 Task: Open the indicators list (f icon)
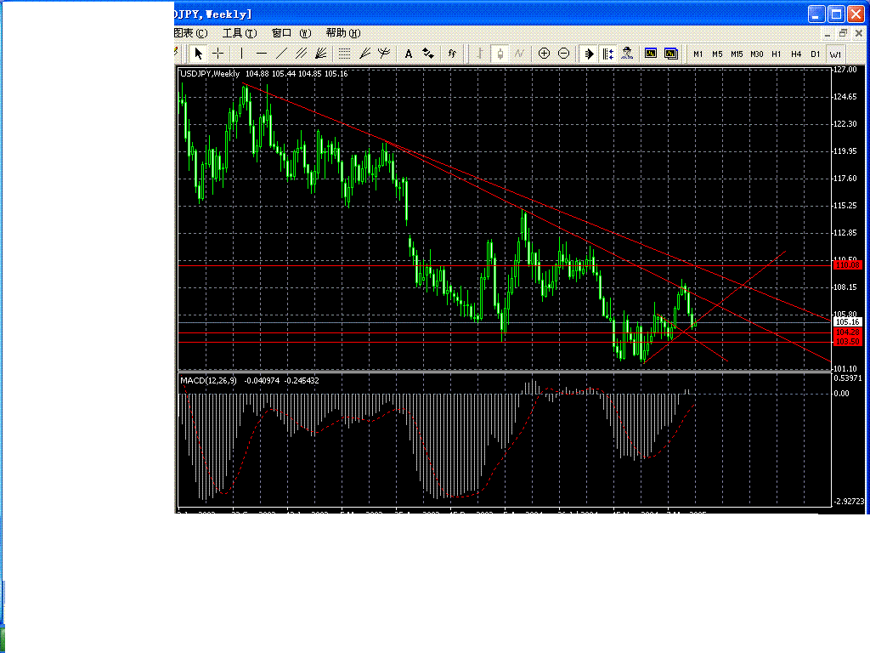coord(452,54)
